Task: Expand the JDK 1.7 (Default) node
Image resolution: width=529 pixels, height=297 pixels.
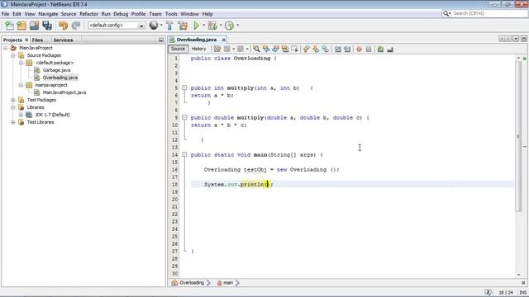Action: pyautogui.click(x=21, y=115)
